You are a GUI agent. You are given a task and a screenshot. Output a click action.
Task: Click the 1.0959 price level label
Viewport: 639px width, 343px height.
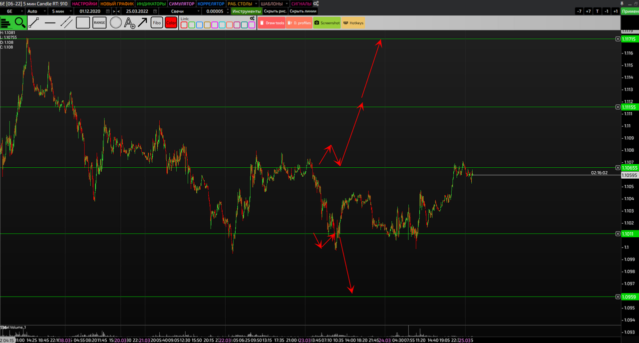coord(629,297)
